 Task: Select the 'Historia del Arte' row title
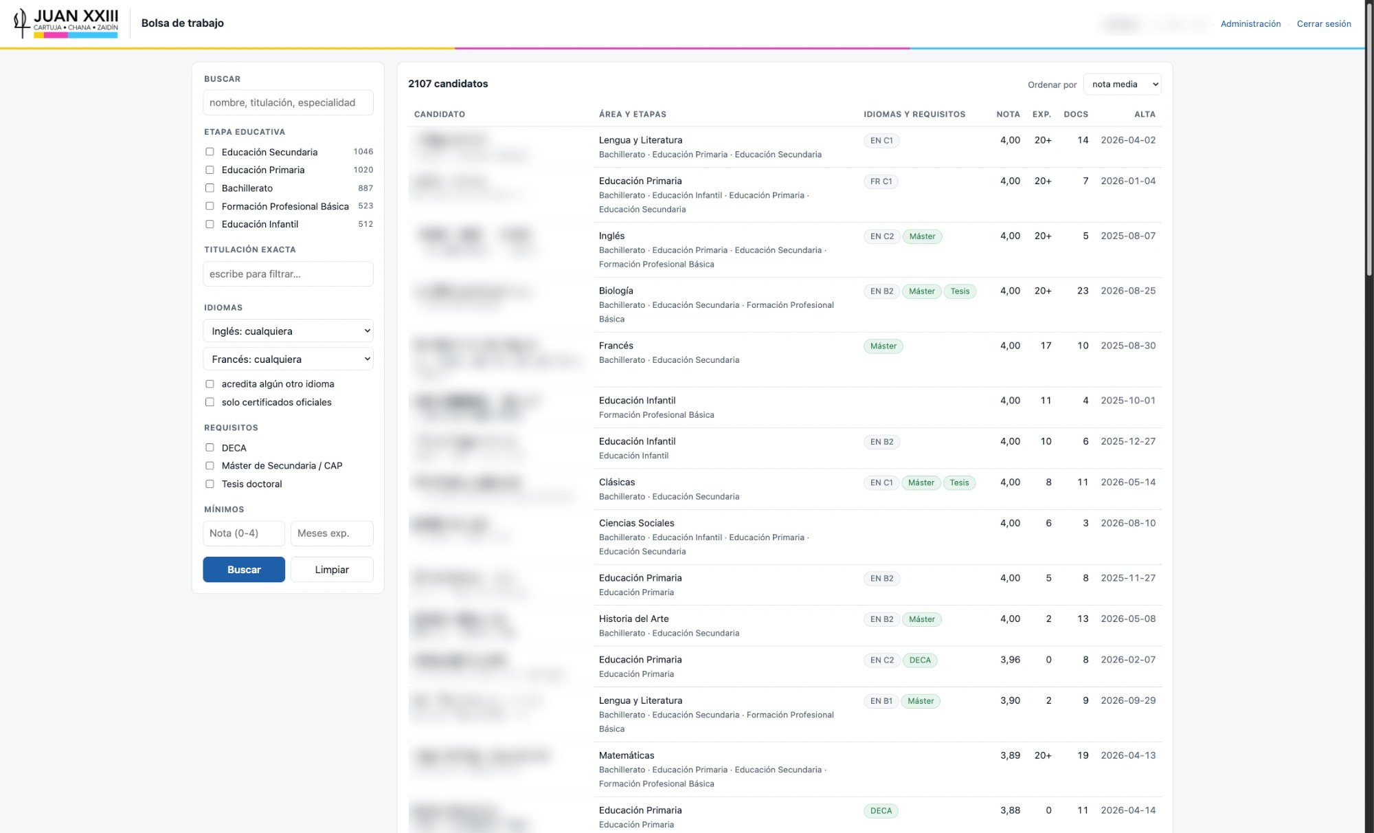[633, 619]
